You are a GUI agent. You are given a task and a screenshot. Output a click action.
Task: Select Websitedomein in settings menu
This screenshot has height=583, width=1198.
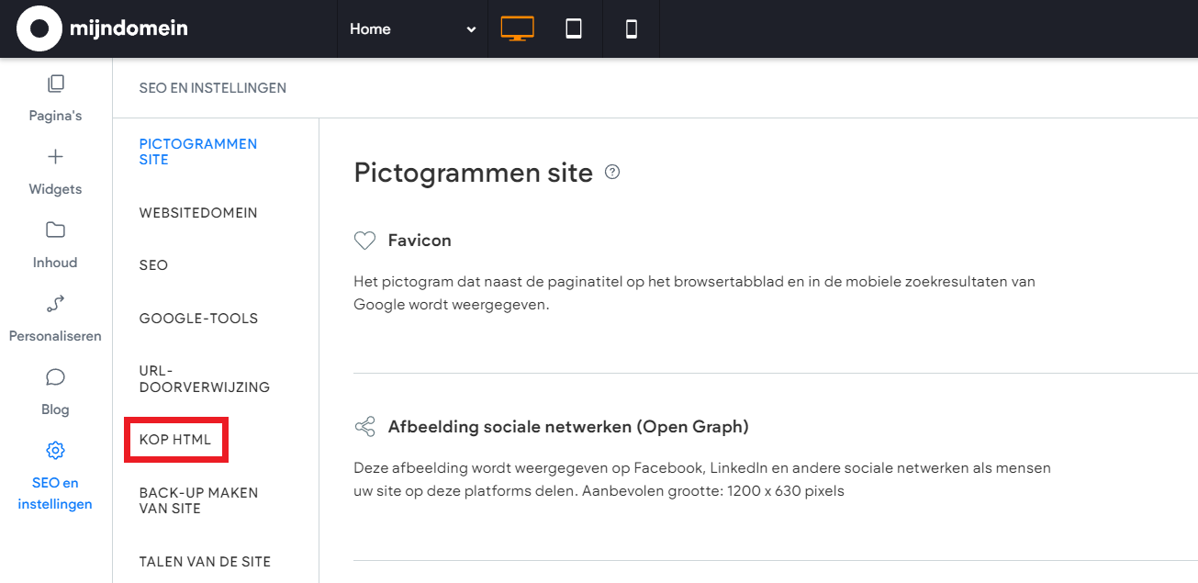(x=198, y=213)
